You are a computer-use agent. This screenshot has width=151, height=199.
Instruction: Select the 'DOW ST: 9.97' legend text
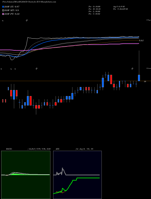click(x=12, y=7)
